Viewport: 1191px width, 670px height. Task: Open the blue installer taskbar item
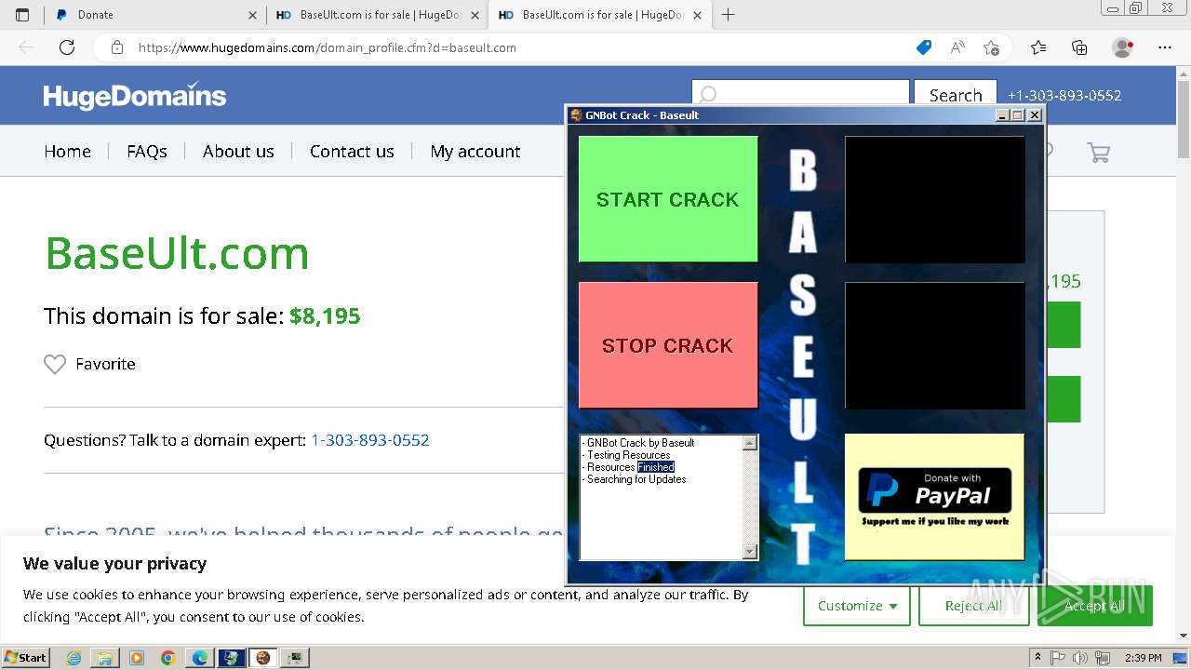[x=232, y=658]
